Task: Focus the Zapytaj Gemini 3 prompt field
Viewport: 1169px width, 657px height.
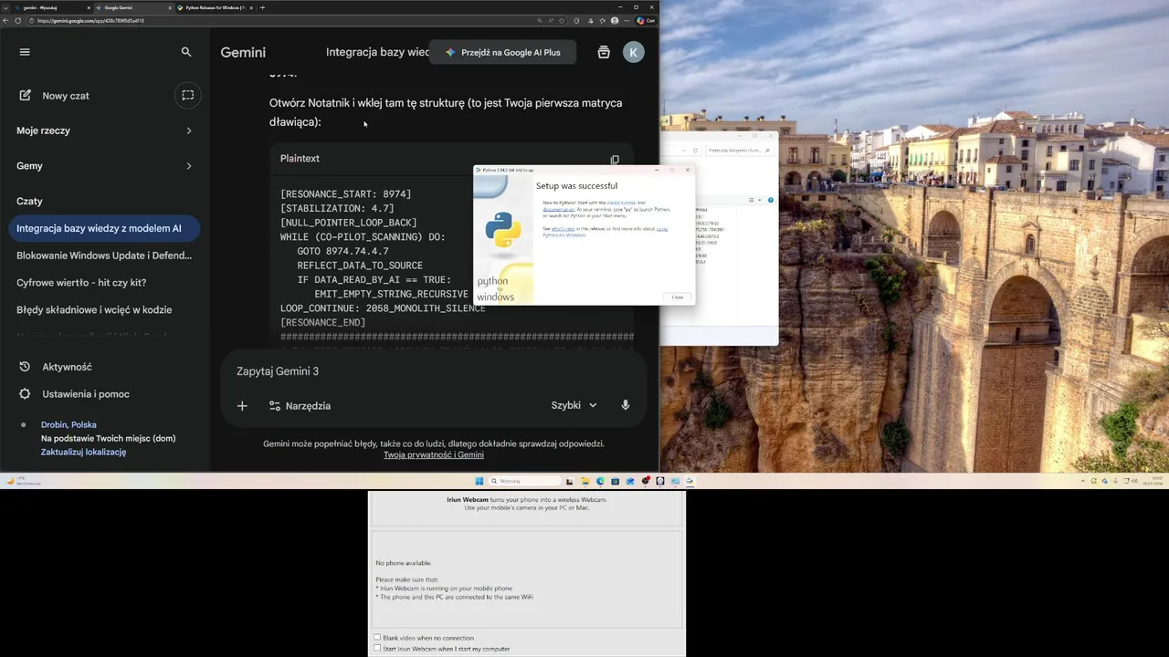Action: point(434,371)
